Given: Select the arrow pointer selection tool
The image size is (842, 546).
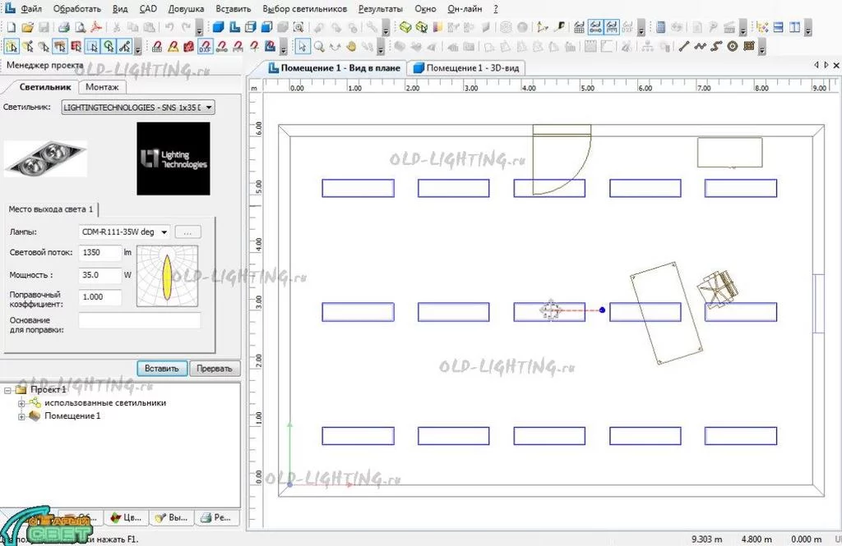Looking at the screenshot, I should click(x=302, y=46).
